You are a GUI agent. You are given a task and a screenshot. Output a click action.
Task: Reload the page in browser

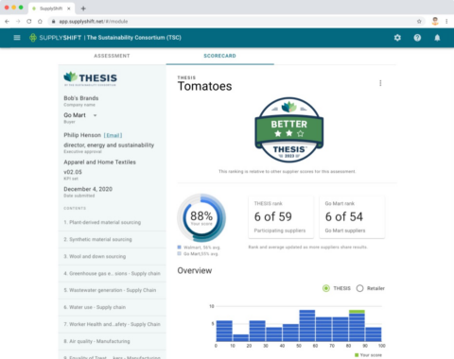(x=29, y=22)
